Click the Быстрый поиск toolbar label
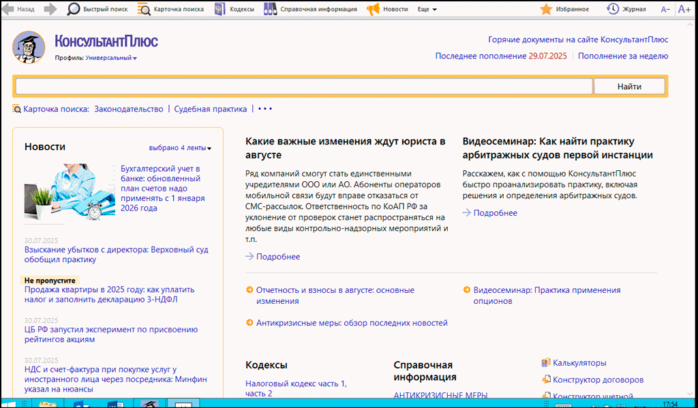The image size is (698, 408). click(x=106, y=10)
